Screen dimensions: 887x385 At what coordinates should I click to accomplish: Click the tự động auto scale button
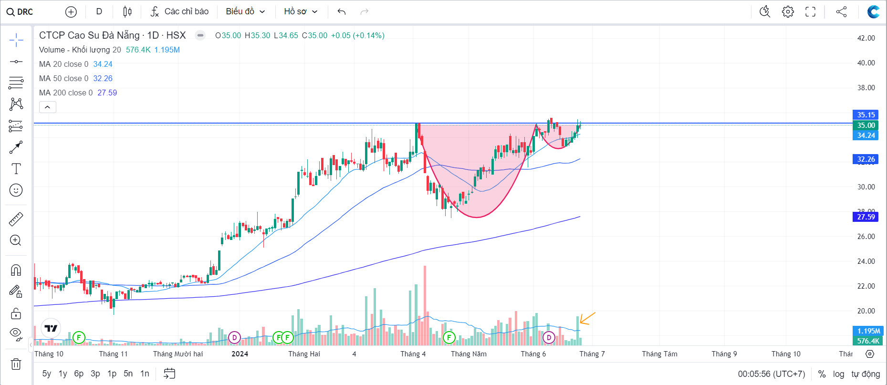coord(866,374)
